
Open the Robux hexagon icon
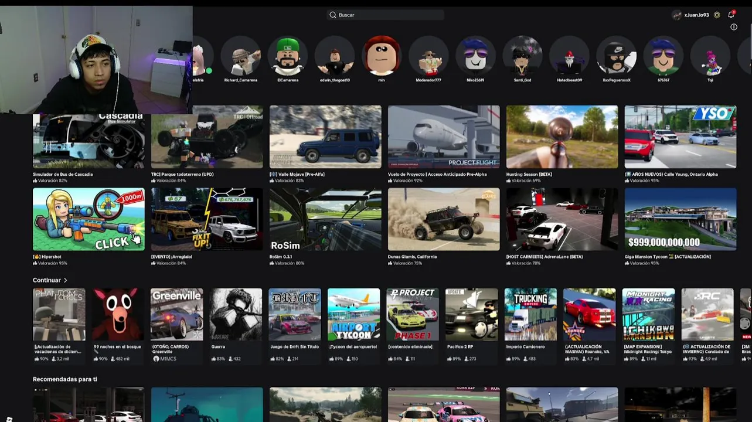717,15
